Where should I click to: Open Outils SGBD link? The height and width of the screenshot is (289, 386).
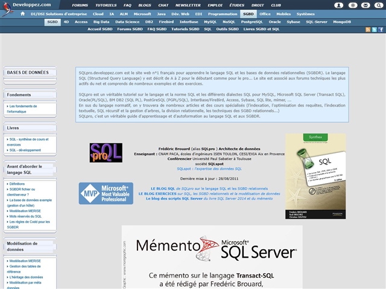click(x=227, y=29)
